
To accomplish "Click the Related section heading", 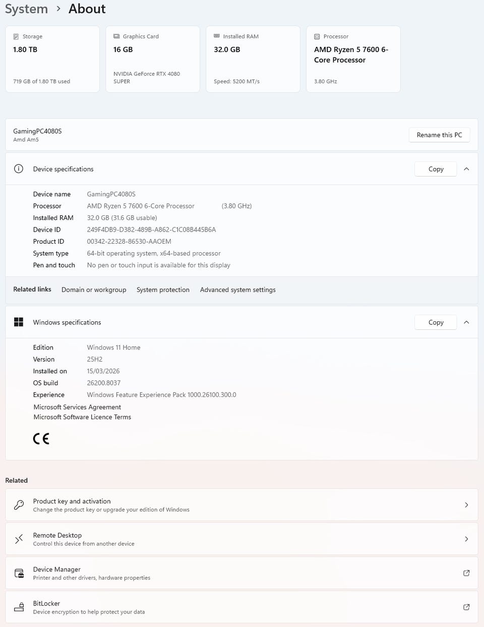I will click(17, 480).
